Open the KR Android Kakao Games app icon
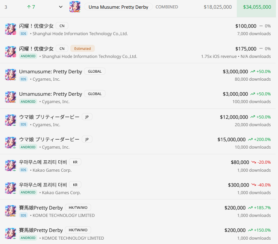 pyautogui.click(x=11, y=188)
